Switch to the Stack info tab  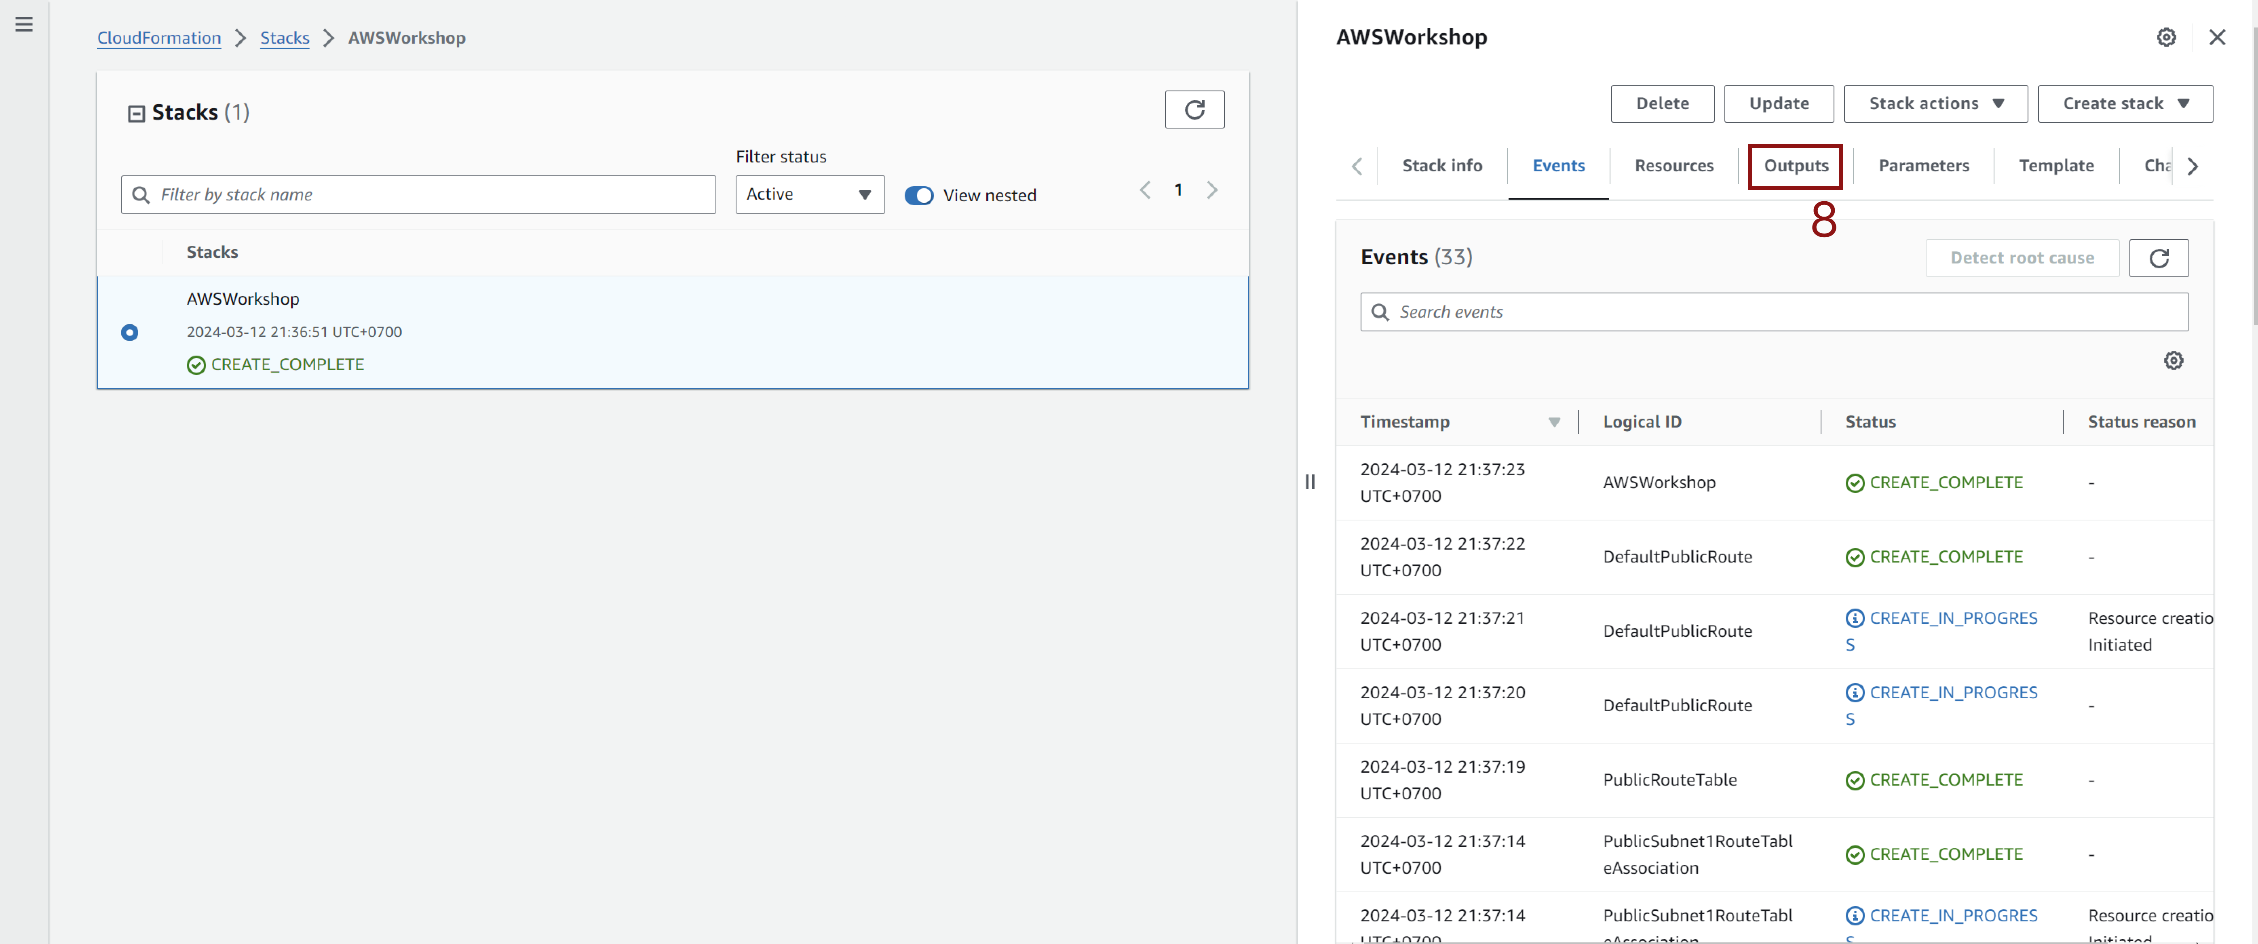coord(1441,166)
